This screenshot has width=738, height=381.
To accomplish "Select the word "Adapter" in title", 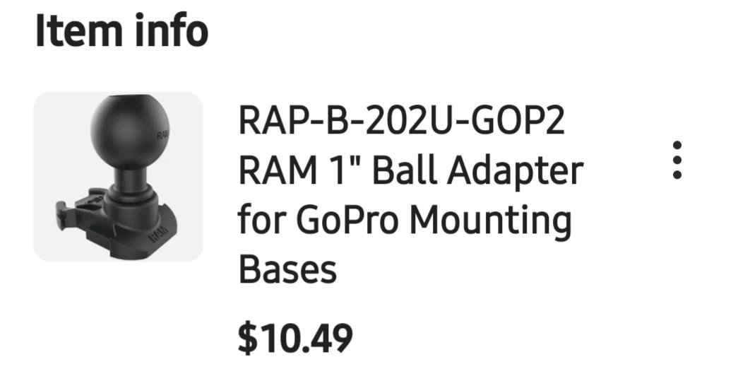I will point(516,172).
